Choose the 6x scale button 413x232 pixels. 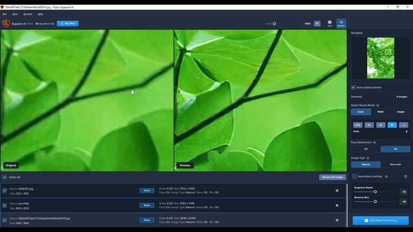point(392,125)
